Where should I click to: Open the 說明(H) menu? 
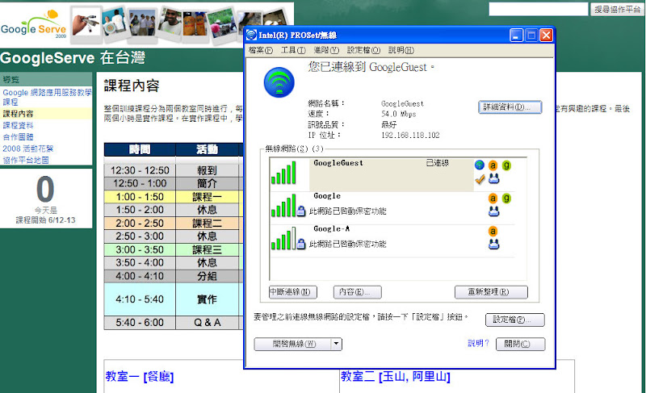click(401, 50)
